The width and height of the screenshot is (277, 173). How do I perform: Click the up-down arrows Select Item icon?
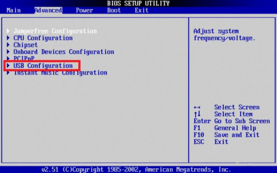coord(197,114)
